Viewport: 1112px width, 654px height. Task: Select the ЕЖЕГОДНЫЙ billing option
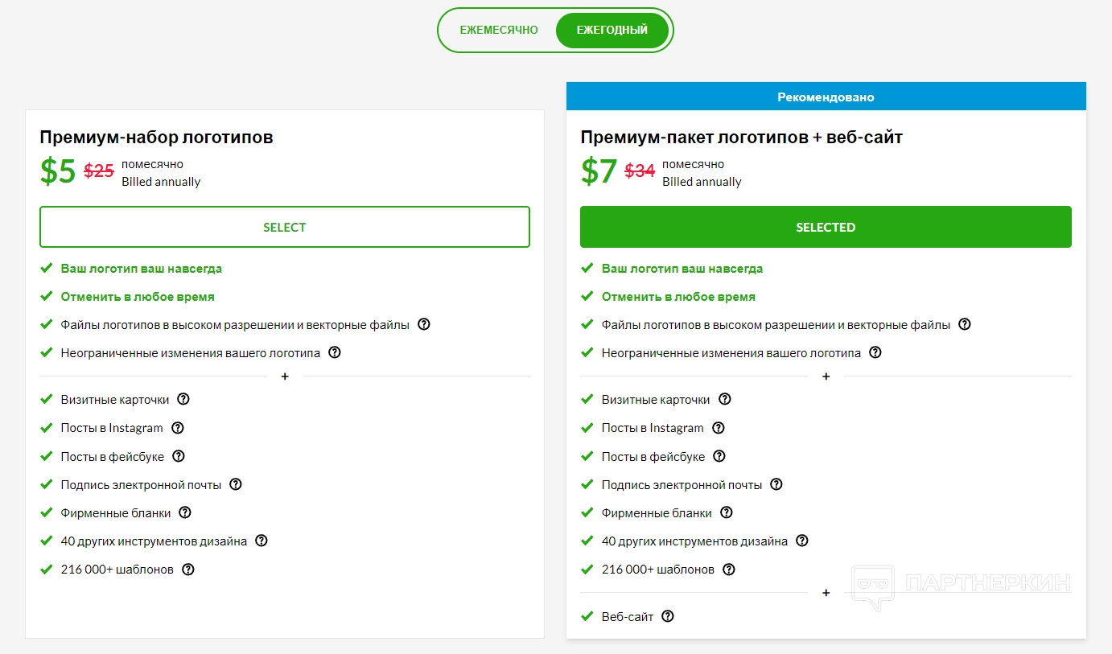tap(612, 31)
